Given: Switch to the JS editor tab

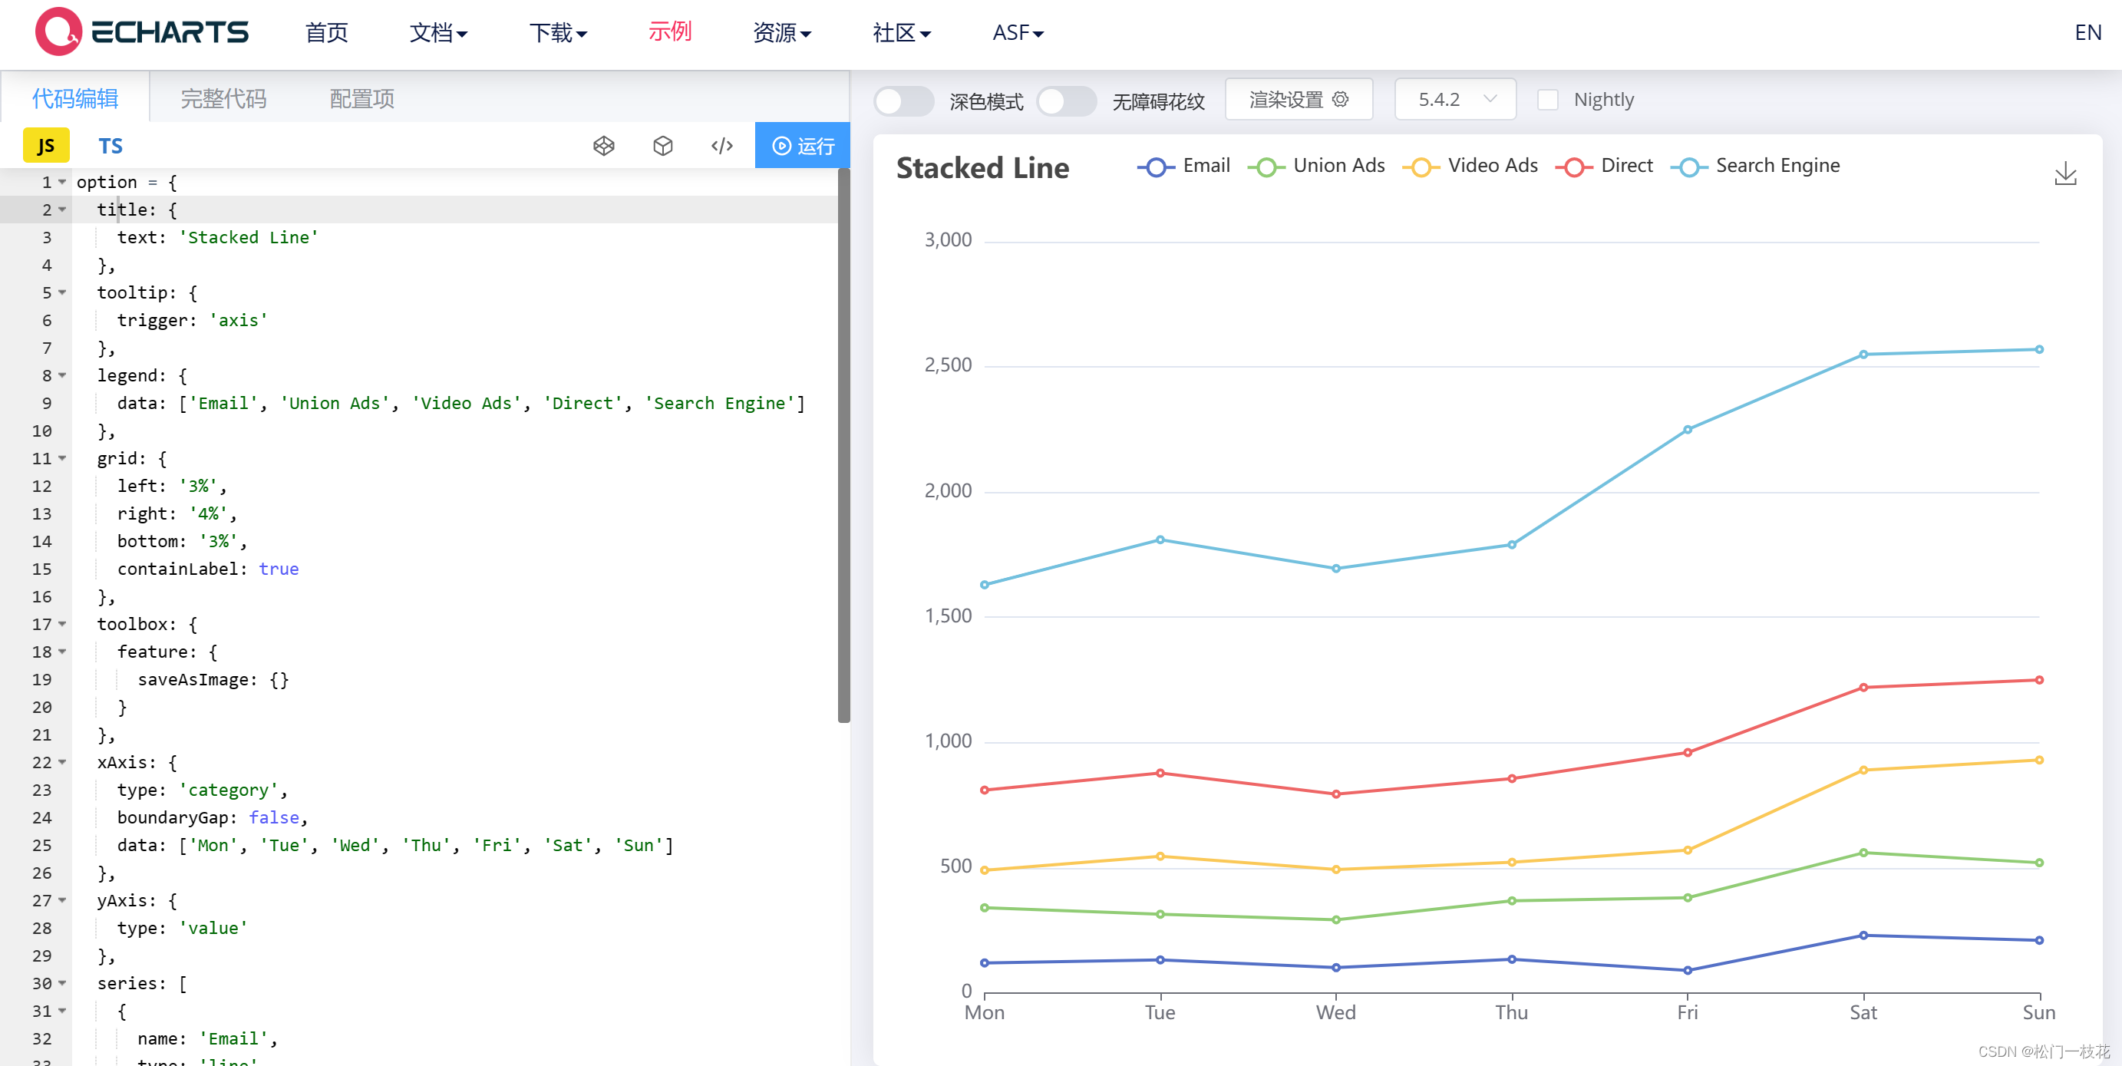Looking at the screenshot, I should tap(46, 145).
